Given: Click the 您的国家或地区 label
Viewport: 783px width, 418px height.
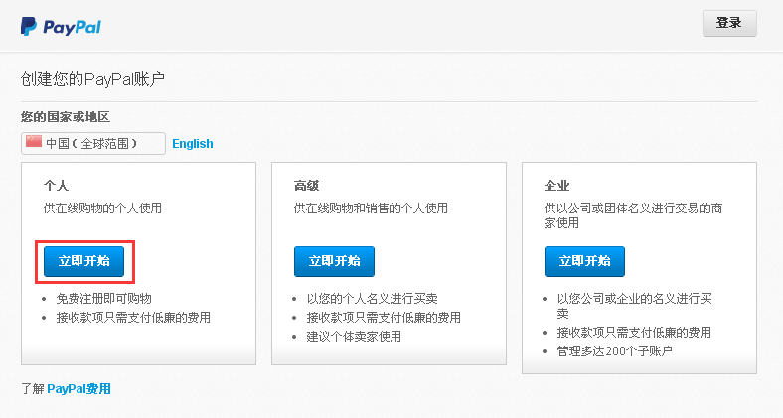Looking at the screenshot, I should 66,117.
